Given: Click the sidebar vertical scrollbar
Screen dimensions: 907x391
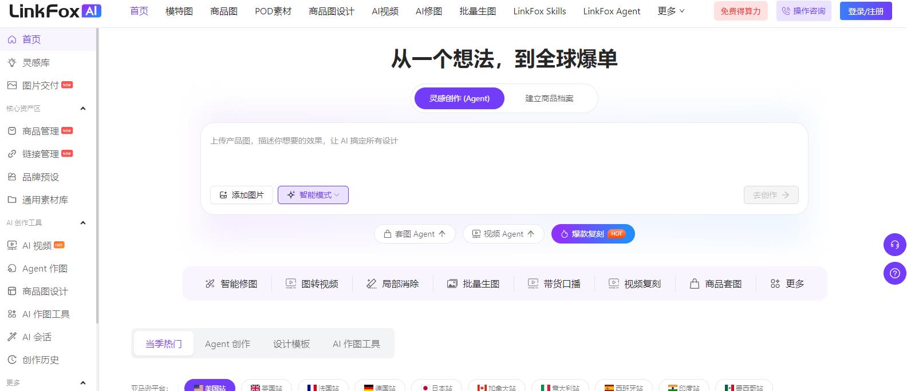Looking at the screenshot, I should 97,177.
